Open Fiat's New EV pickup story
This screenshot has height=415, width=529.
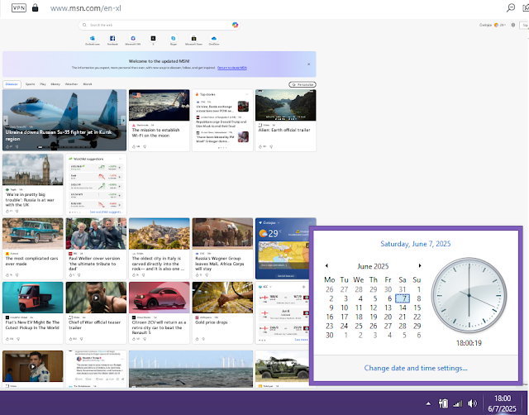point(33,312)
